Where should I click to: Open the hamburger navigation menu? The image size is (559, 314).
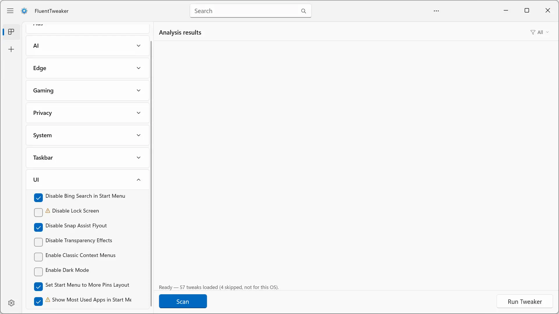(x=10, y=11)
